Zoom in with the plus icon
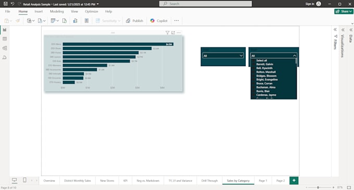 [334, 187]
